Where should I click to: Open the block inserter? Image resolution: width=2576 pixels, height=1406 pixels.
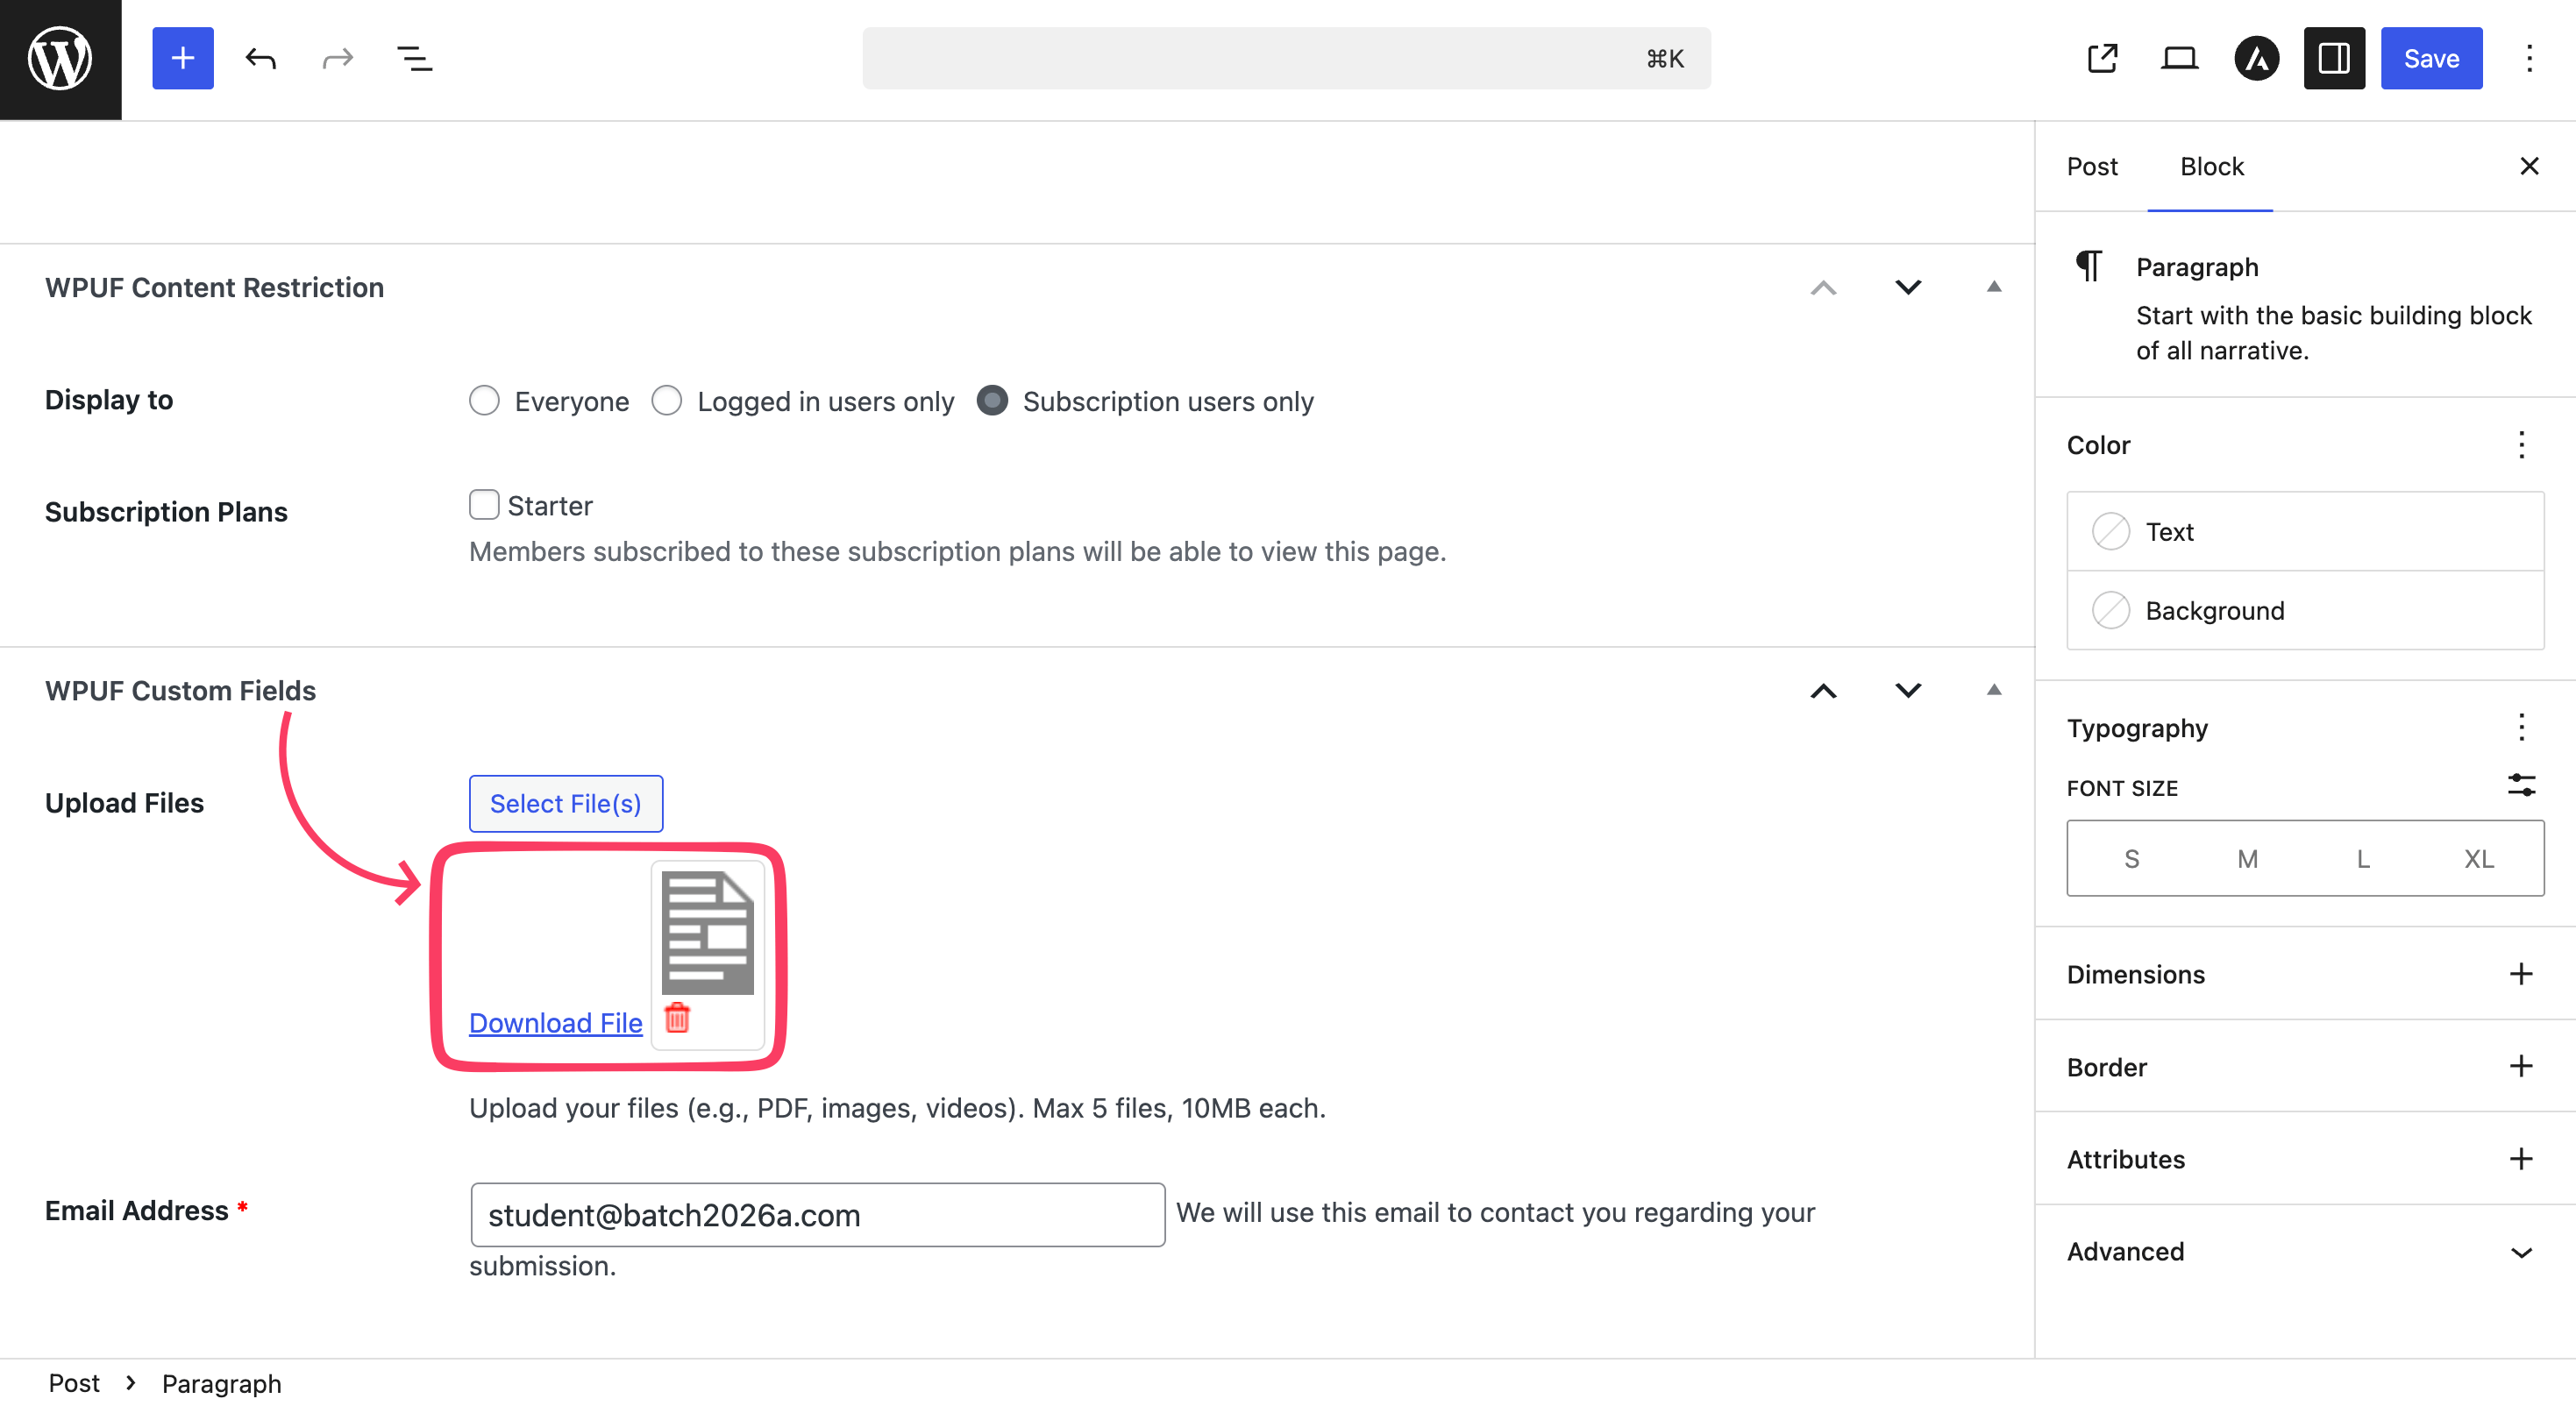click(182, 58)
